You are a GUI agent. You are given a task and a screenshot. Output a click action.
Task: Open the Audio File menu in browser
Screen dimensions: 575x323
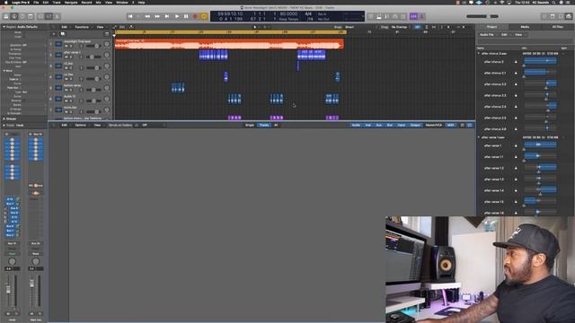click(x=487, y=34)
